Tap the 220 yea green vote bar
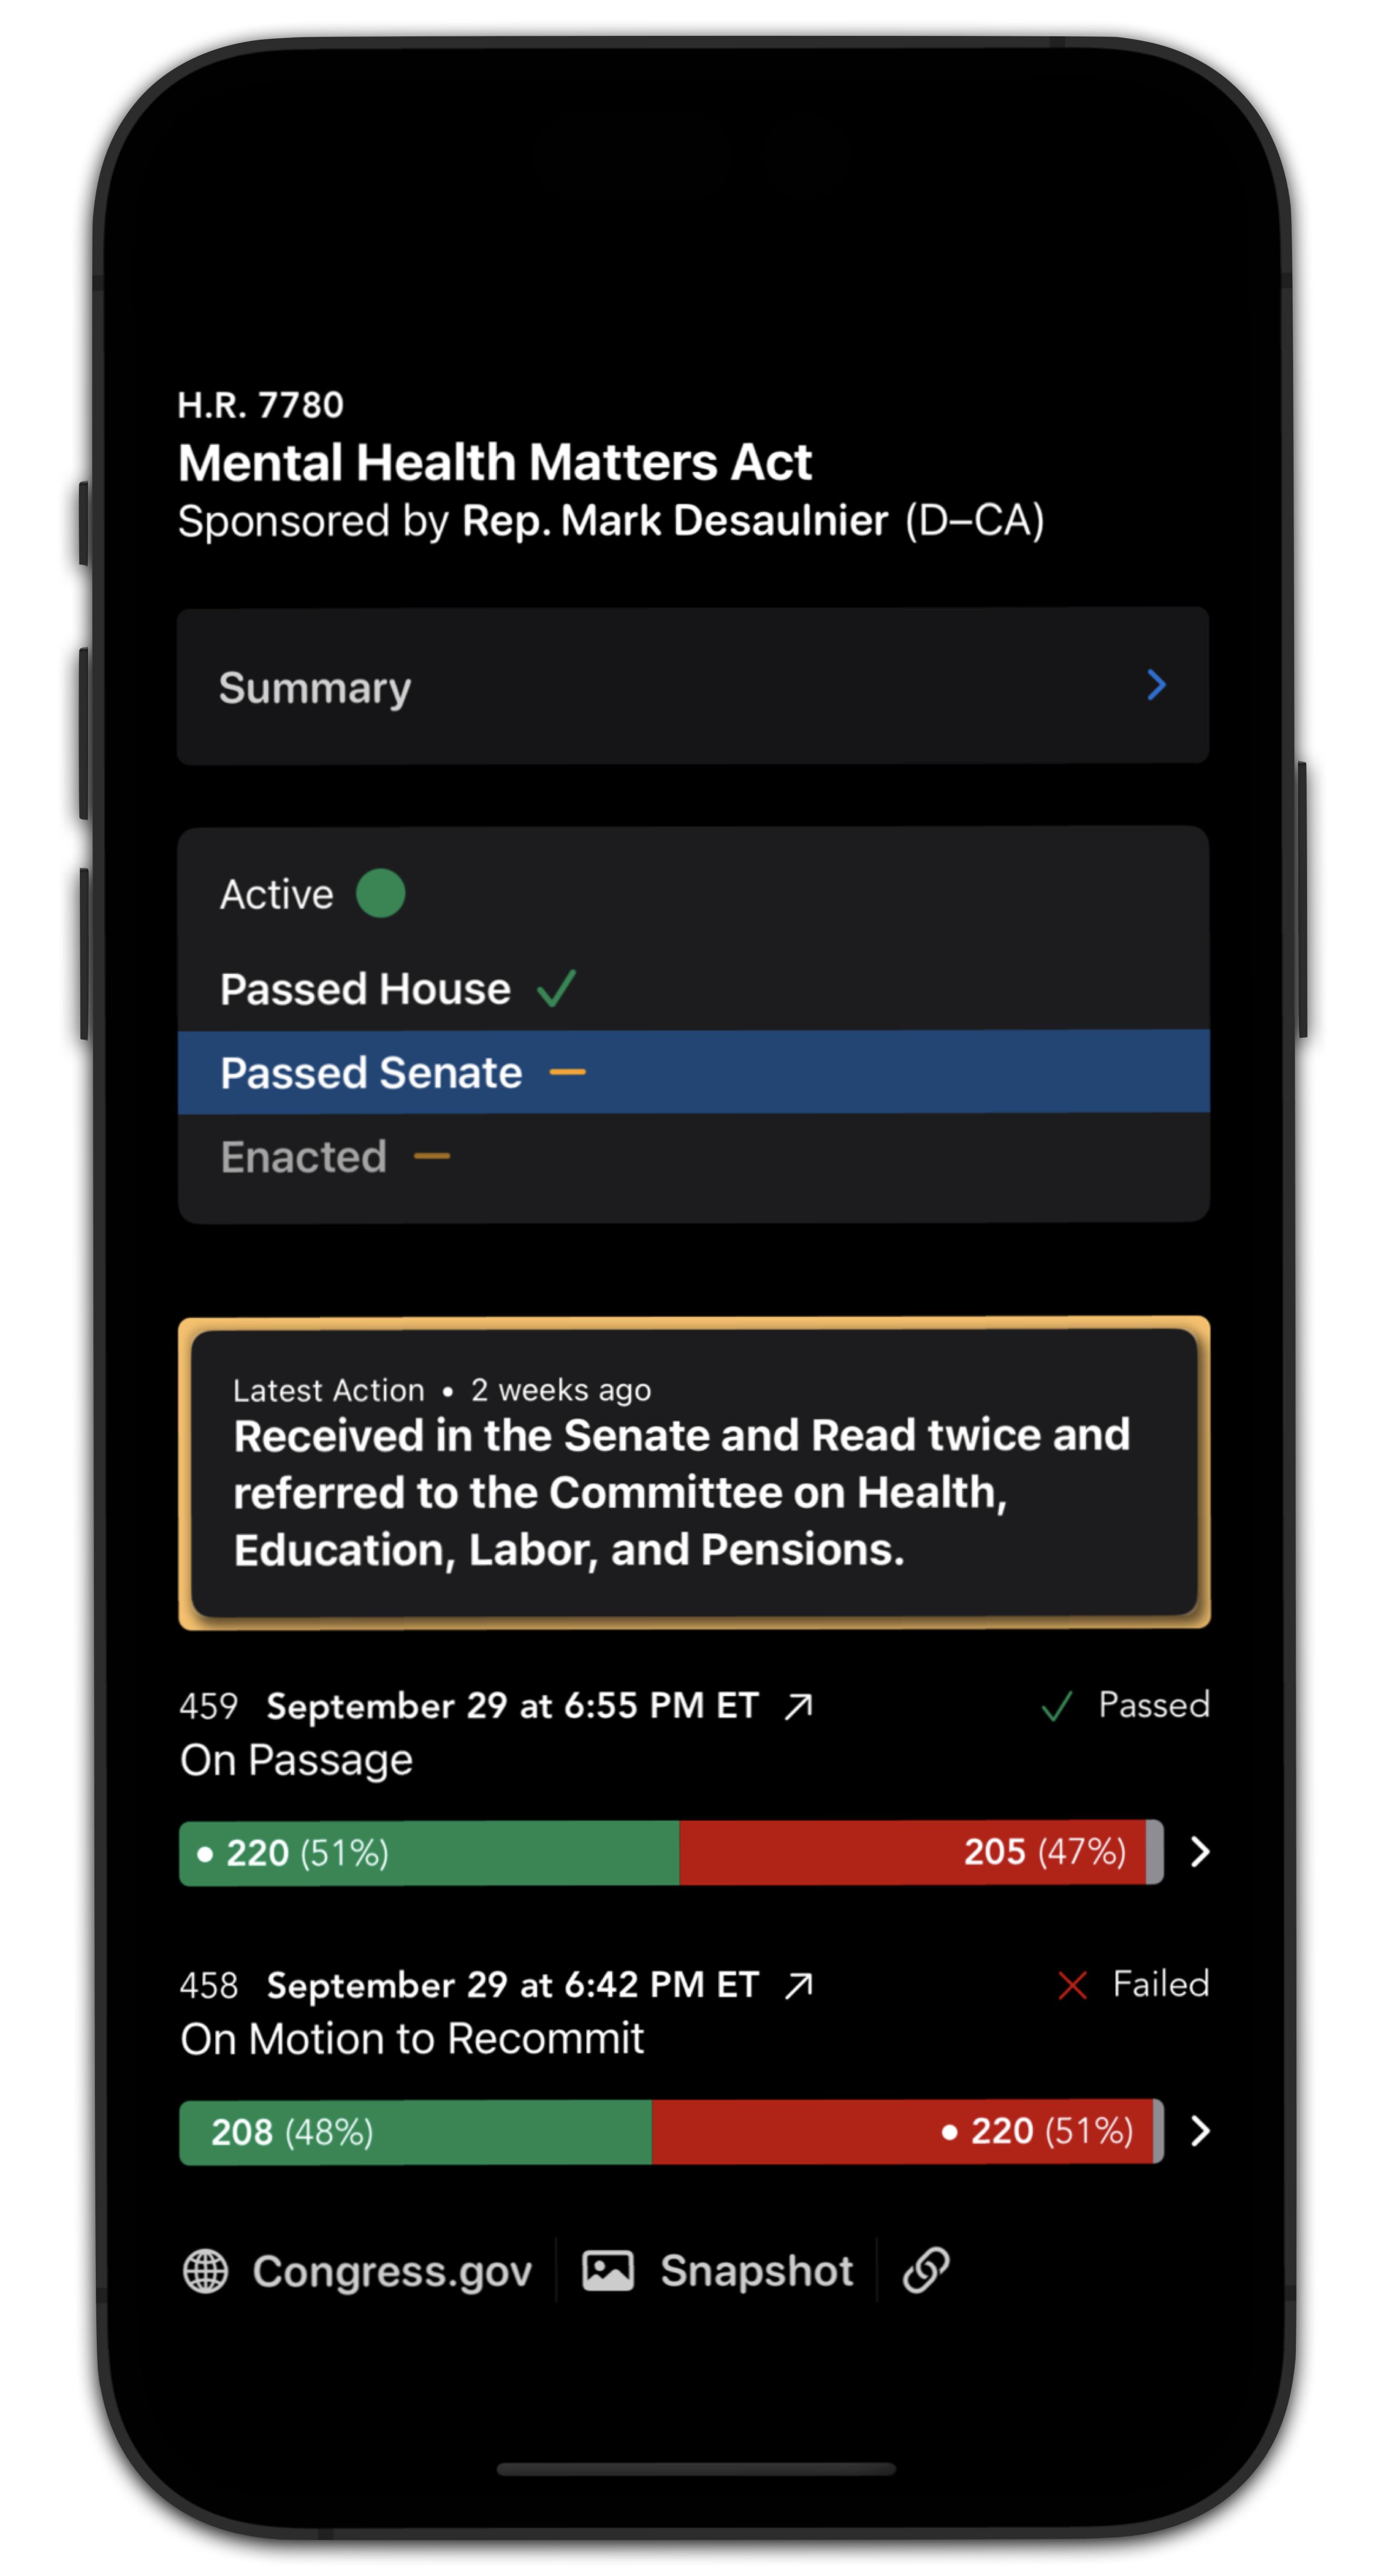Viewport: 1386px width, 2576px height. (x=429, y=1852)
